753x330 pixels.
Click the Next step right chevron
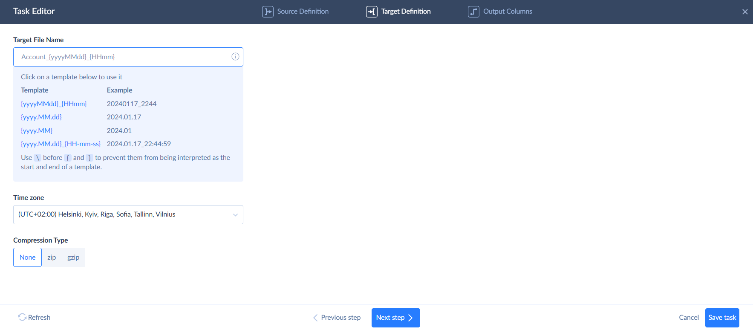(410, 318)
